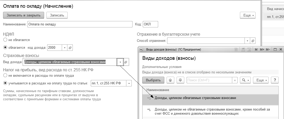This screenshot has width=284, height=119.
Task: Click the M memory button
Action: tap(256, 49)
